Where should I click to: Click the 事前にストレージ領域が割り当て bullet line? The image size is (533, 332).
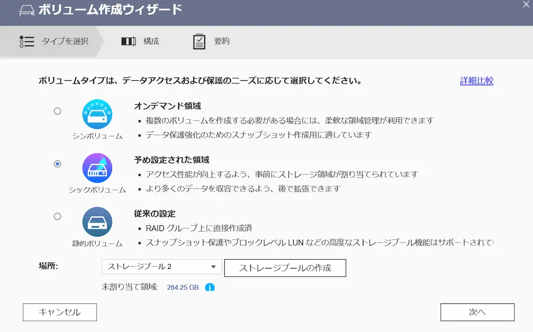coord(282,174)
